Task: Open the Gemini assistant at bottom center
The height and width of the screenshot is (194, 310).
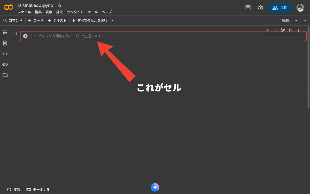Action: (155, 187)
